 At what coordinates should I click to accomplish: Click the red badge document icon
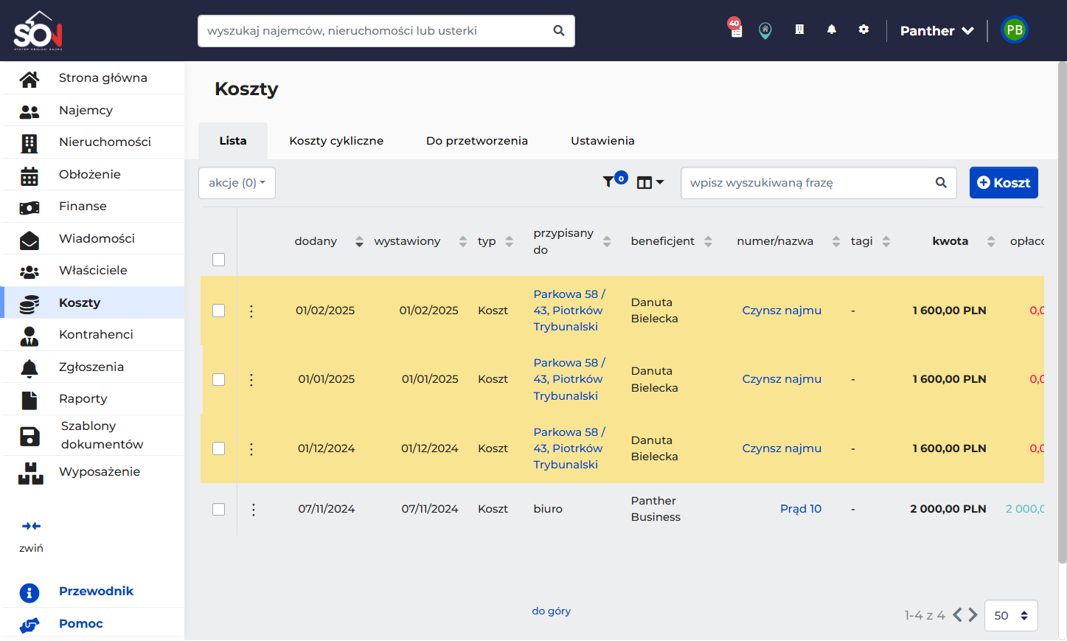point(735,28)
